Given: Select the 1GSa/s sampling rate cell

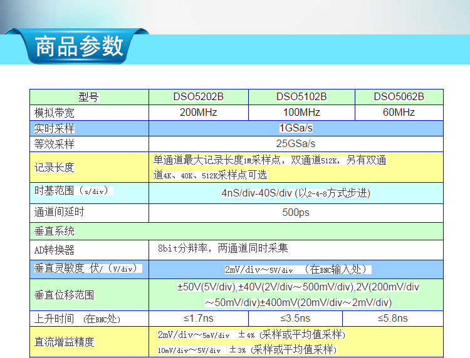Looking at the screenshot, I should pos(296,128).
